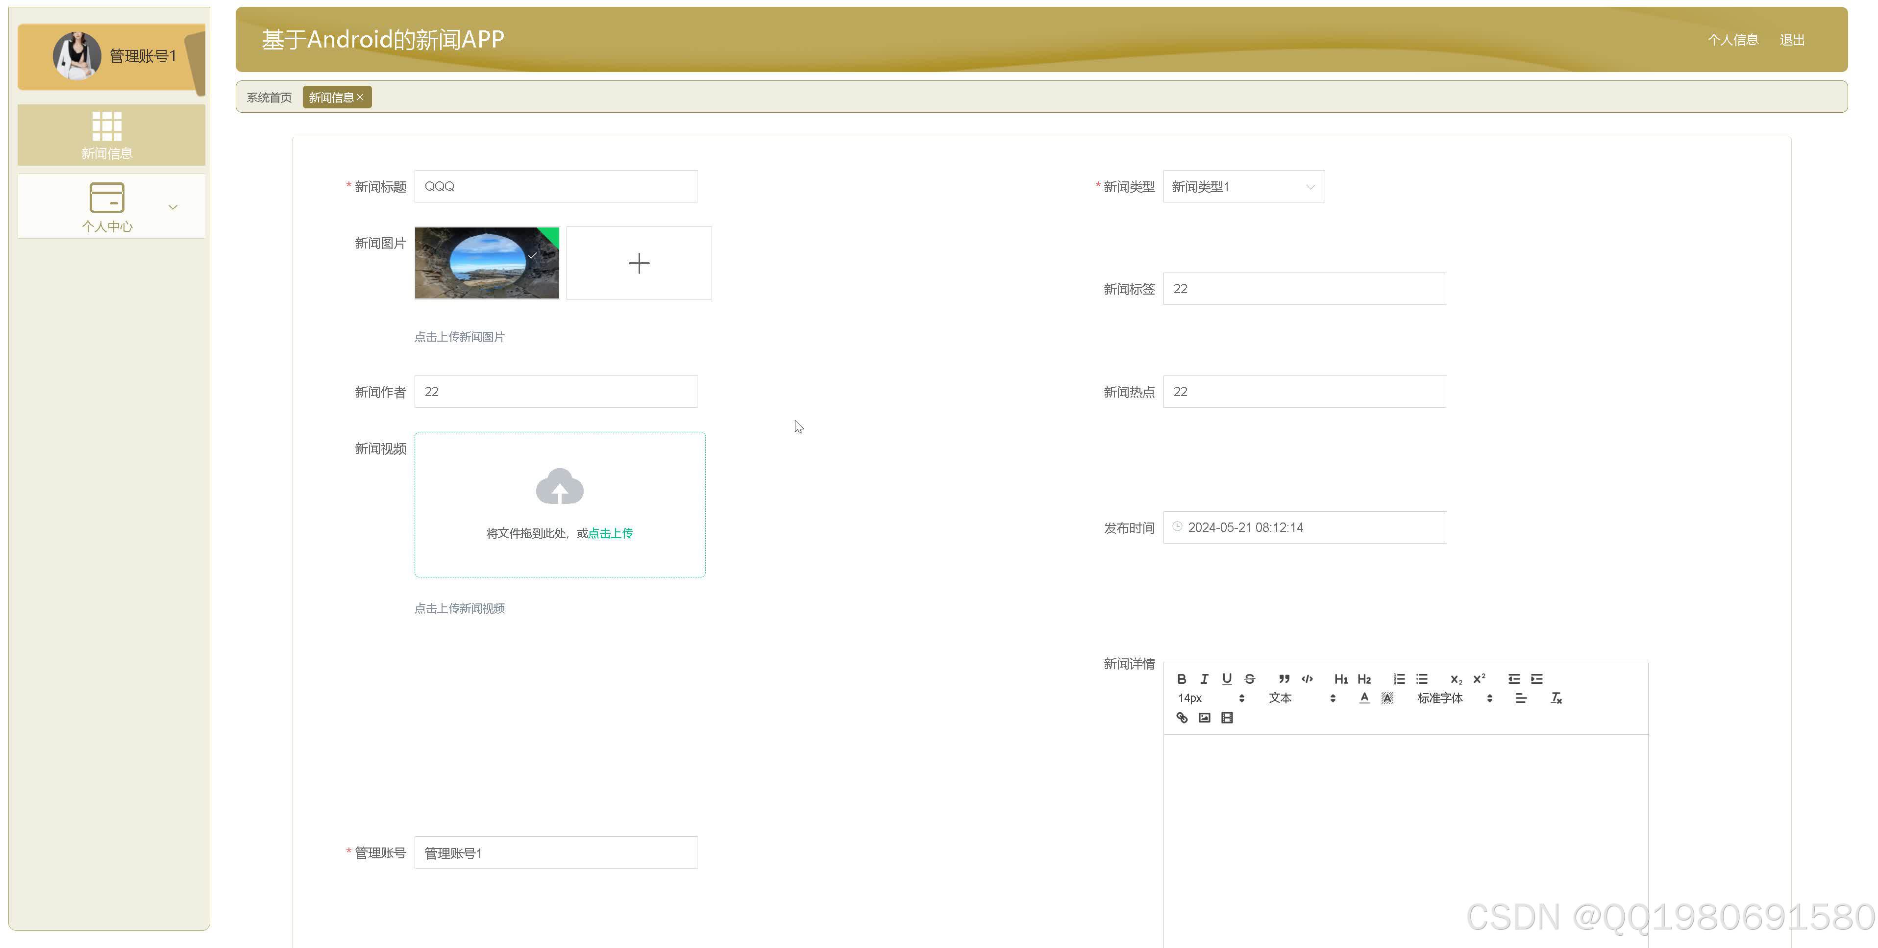Focus the 新闻标题 input field
This screenshot has height=948, width=1878.
[x=556, y=187]
